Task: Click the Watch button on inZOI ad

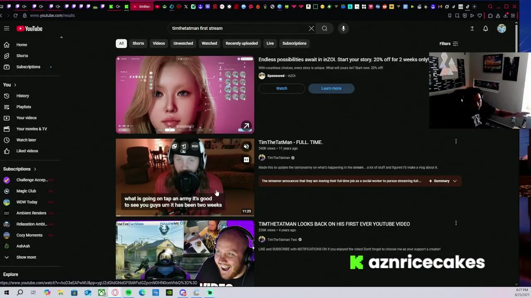Action: [282, 88]
